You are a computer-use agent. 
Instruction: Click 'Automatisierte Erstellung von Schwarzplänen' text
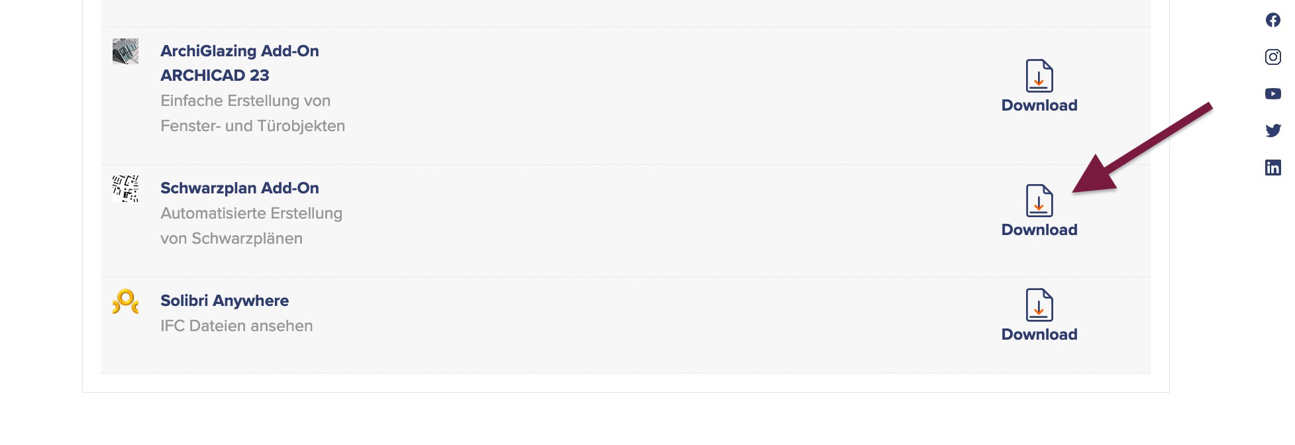[x=252, y=226]
